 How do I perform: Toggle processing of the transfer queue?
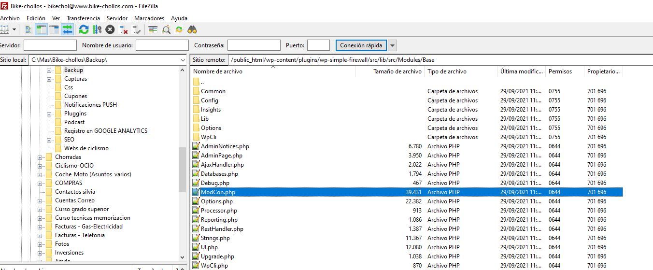pos(97,29)
